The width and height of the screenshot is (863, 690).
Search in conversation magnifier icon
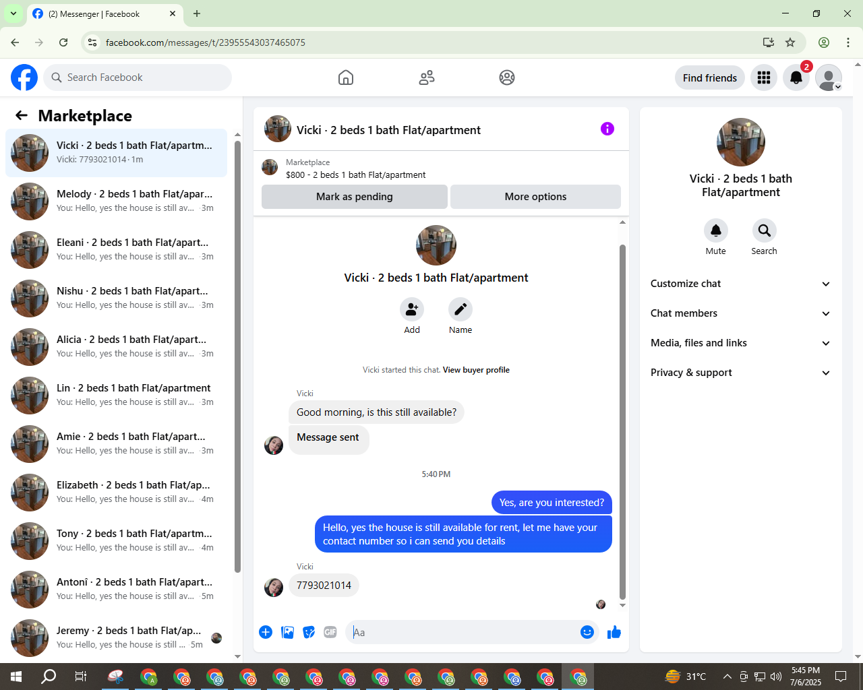[765, 230]
